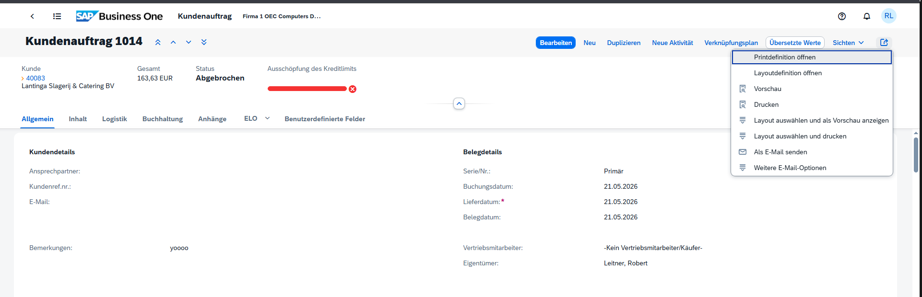Select Printdefinition öffnen menu entry
Image resolution: width=922 pixels, height=297 pixels.
pos(812,57)
